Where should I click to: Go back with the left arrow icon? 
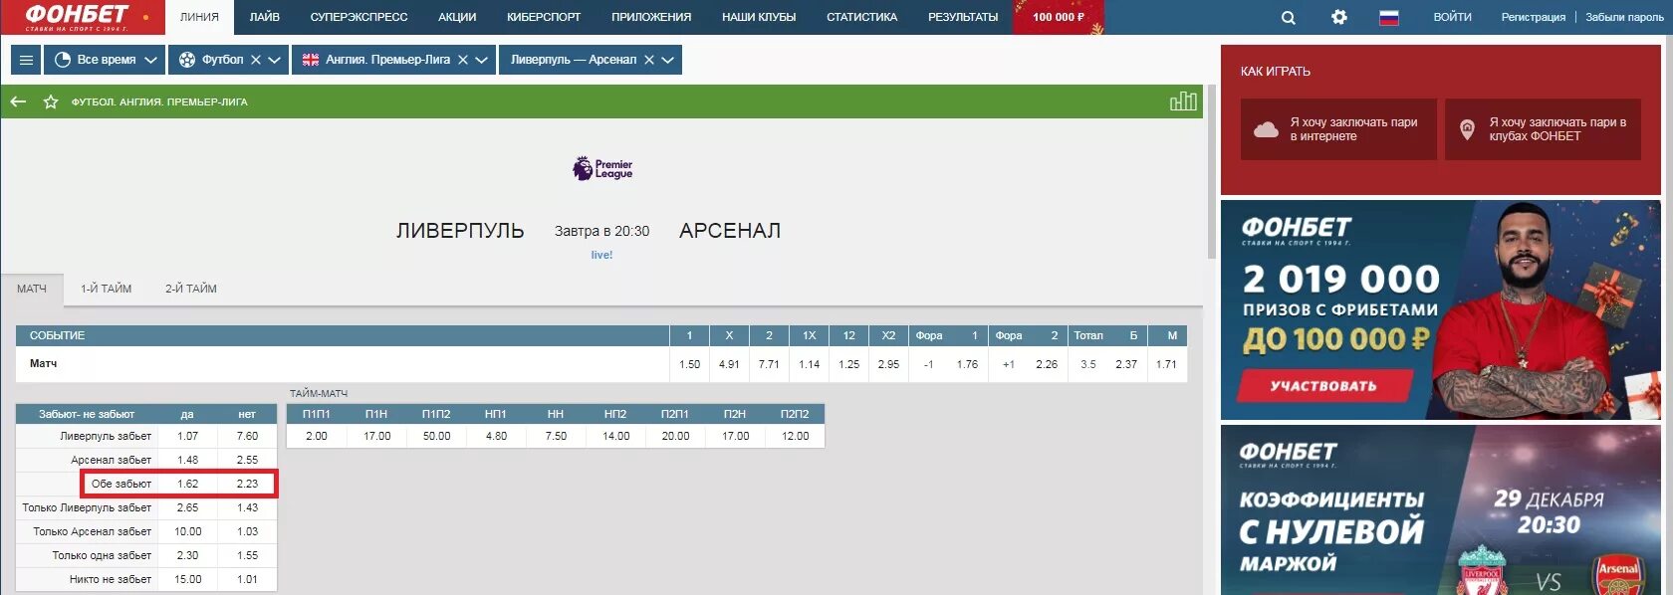(18, 101)
